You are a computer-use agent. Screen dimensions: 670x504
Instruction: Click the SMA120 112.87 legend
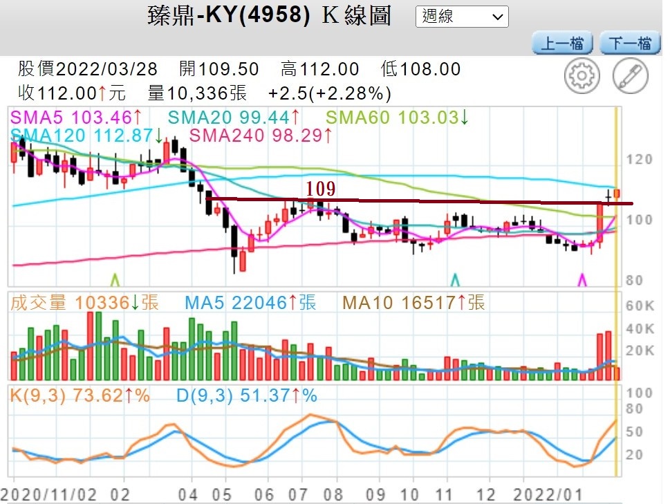coord(86,136)
